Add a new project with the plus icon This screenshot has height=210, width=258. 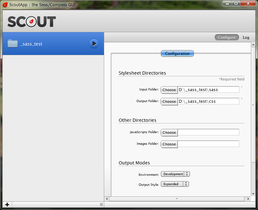click(x=7, y=205)
